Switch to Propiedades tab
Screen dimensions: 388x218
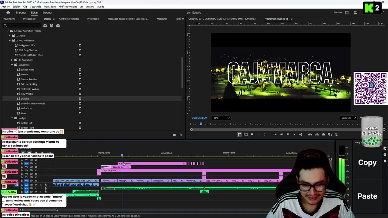[x=93, y=19]
